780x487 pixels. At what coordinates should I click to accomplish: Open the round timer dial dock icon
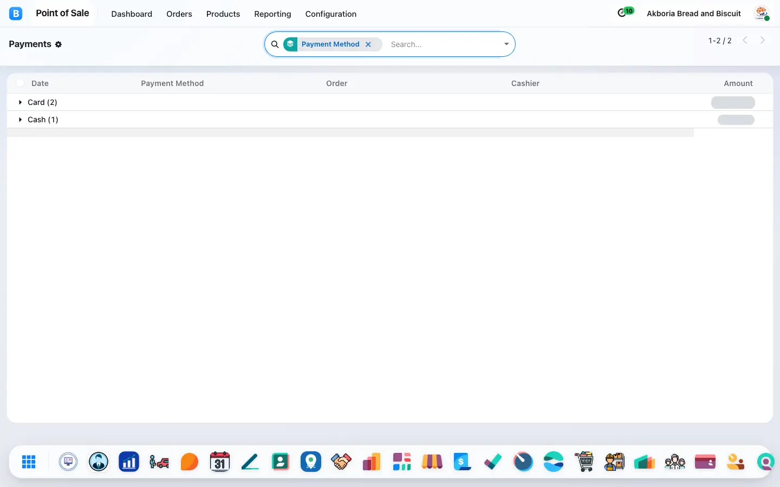523,462
